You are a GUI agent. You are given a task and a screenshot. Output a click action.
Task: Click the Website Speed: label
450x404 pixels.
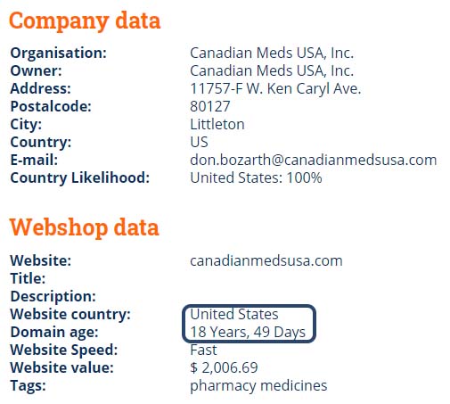(64, 350)
